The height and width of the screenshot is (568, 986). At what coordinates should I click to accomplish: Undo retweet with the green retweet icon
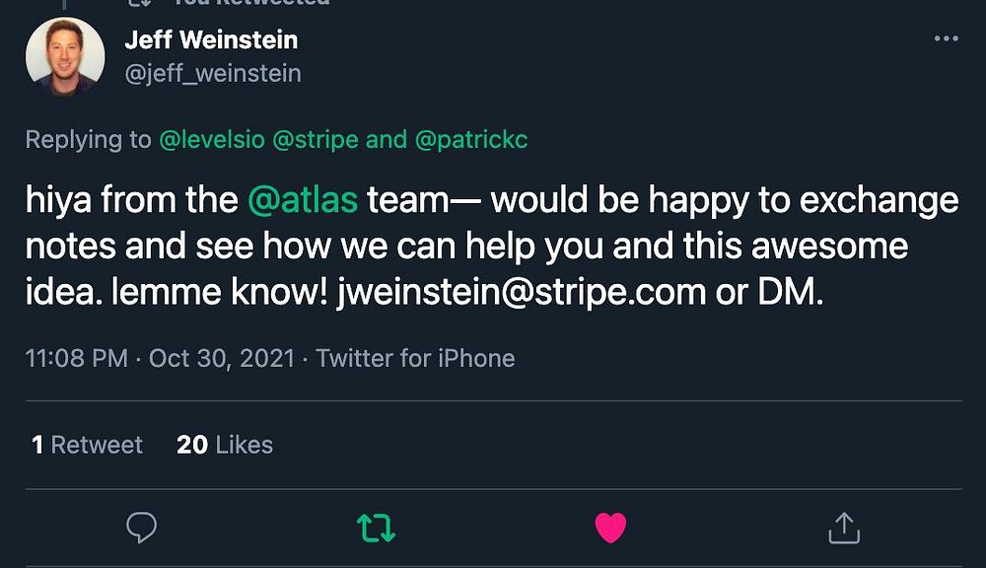376,529
